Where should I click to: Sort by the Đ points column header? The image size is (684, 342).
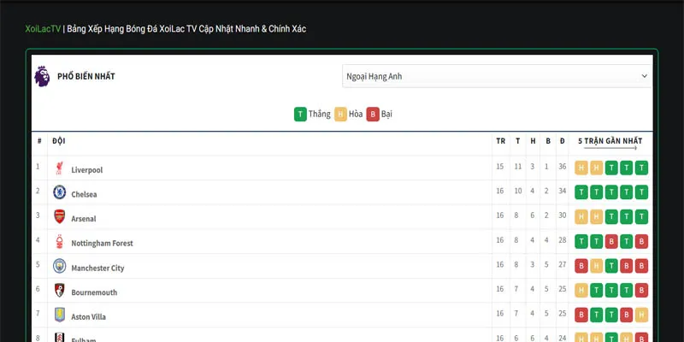pyautogui.click(x=562, y=140)
